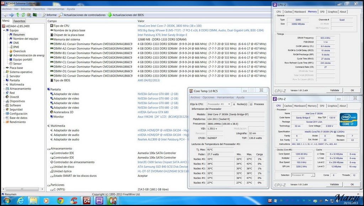This screenshot has width=364, height=206.
Task: Open the Graphics tab in the lower CPU-Z window
Action: 332,106
